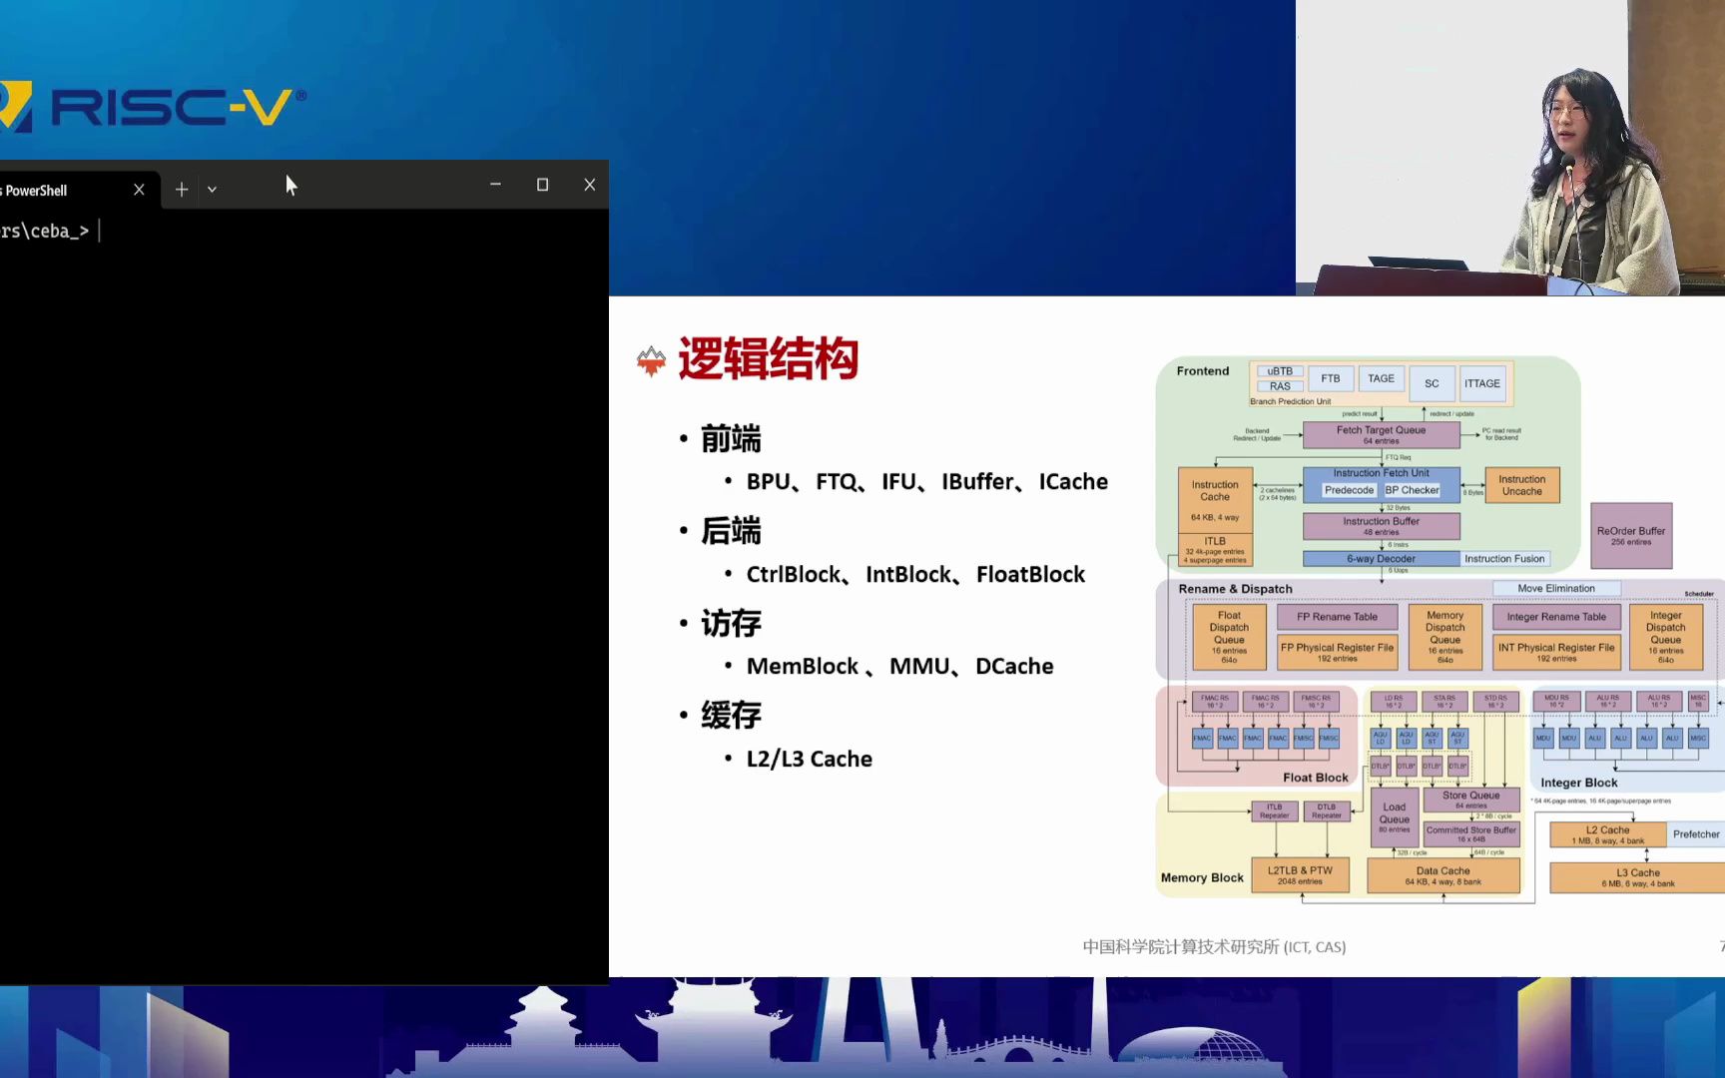Click the speaker video thumbnail
Image resolution: width=1725 pixels, height=1078 pixels.
(x=1509, y=148)
